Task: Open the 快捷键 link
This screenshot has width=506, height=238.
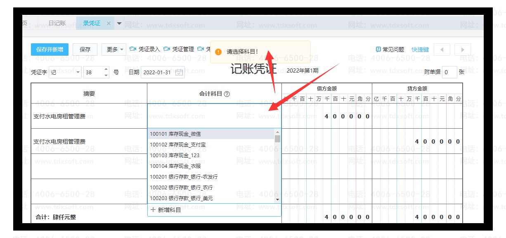Action: (x=420, y=49)
